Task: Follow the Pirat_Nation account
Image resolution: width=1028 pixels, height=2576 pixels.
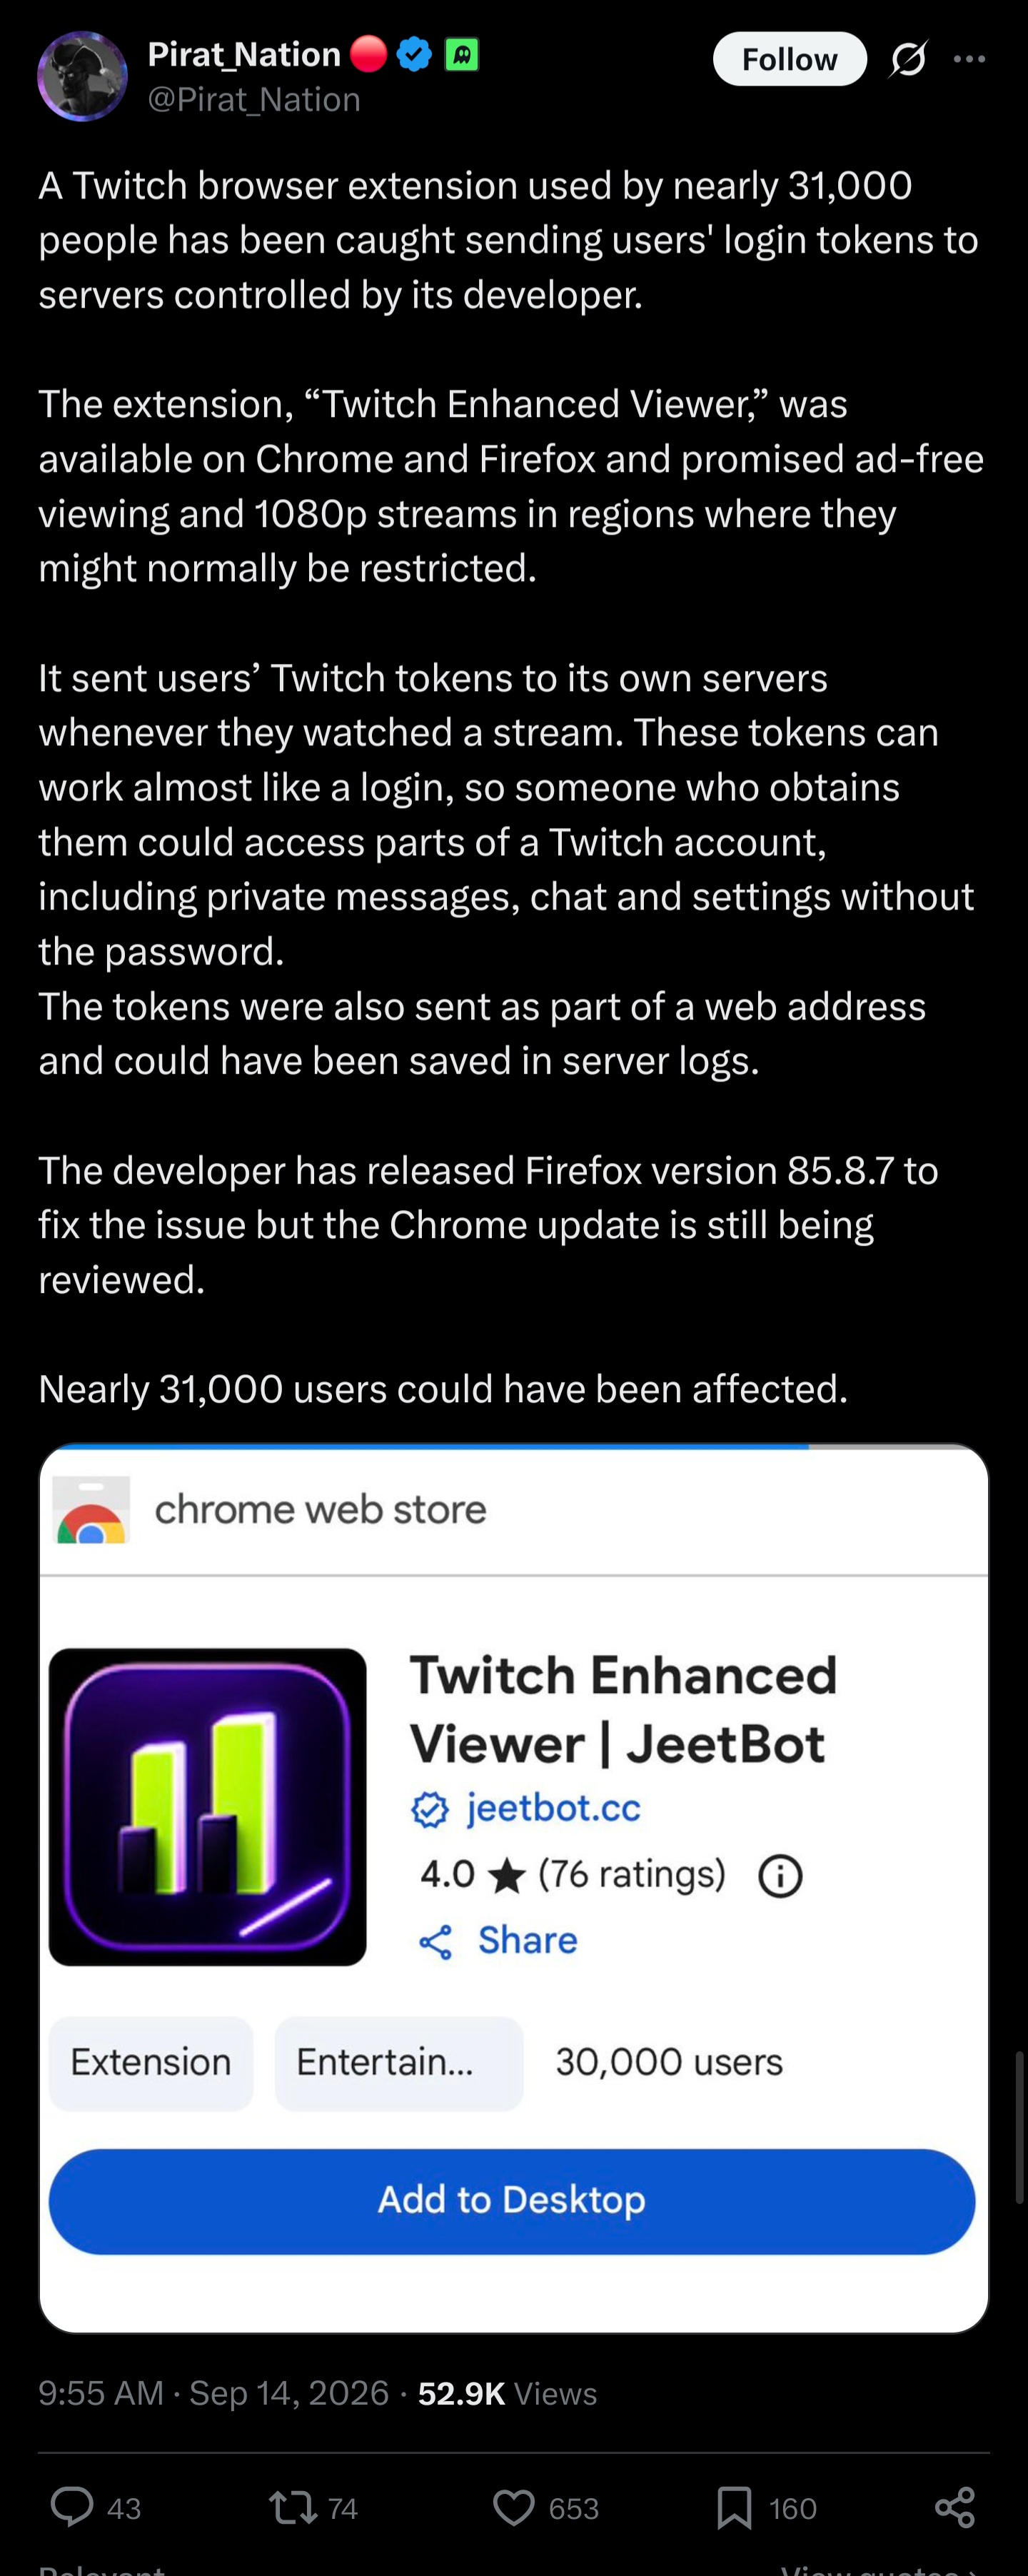Action: [789, 59]
